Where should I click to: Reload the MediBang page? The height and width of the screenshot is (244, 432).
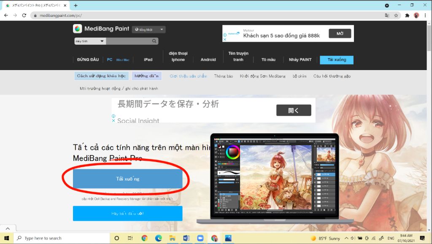coord(24,16)
